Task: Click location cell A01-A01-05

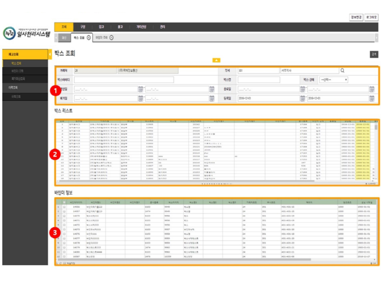Action: tap(309, 257)
